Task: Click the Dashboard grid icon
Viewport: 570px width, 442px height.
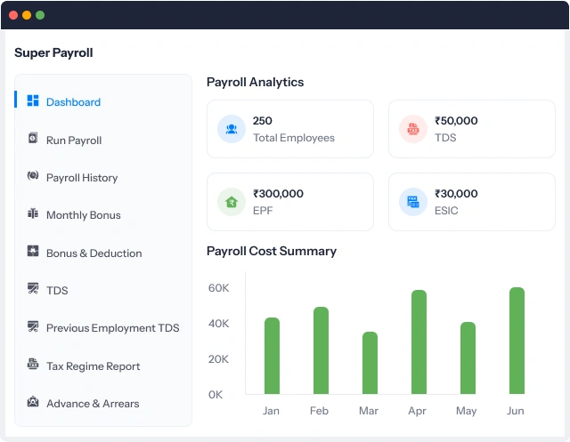Action: pos(33,100)
